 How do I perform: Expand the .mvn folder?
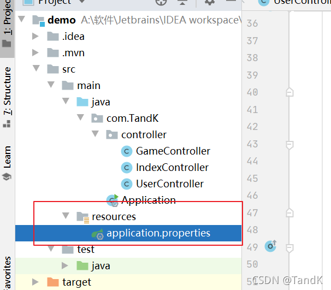click(x=36, y=53)
